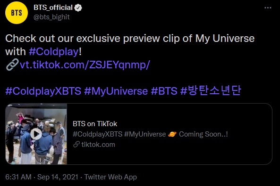This screenshot has height=186, width=280.
Task: Follow the #Coldplay hashtag
Action: click(x=53, y=52)
